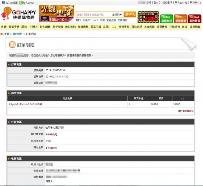Select the 相機手機 category menu
The width and height of the screenshot is (203, 186).
coord(124,27)
